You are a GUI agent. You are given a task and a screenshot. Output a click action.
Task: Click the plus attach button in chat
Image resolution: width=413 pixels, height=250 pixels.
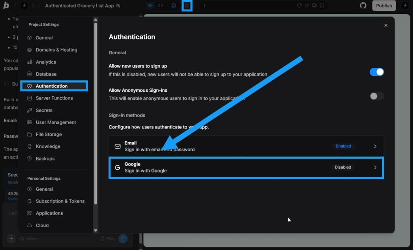pyautogui.click(x=11, y=239)
